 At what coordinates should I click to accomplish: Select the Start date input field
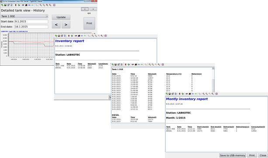pos(31,21)
